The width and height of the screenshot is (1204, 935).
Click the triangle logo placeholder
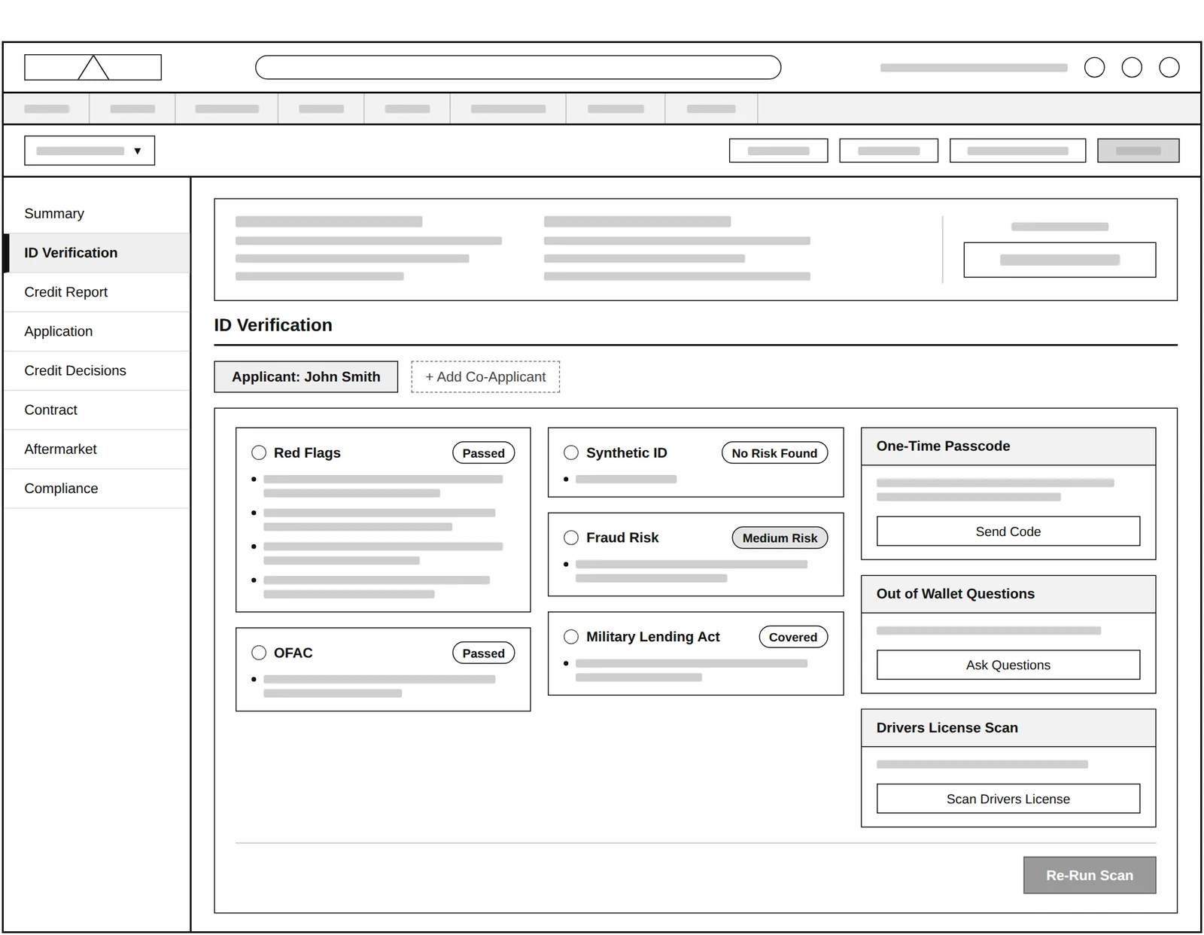pyautogui.click(x=93, y=67)
